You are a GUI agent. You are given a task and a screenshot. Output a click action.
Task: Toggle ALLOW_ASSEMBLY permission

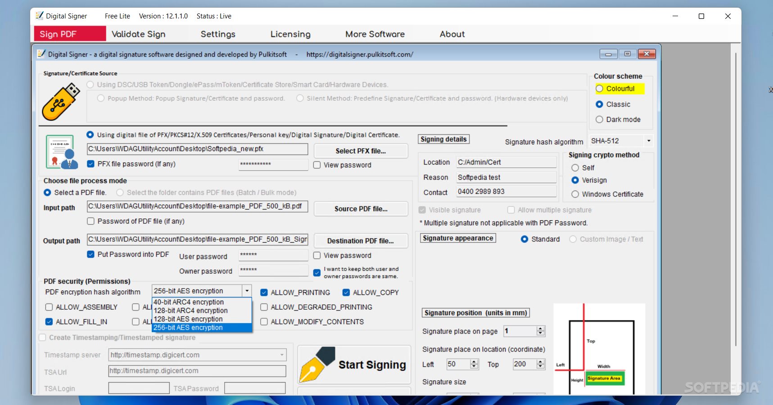49,307
